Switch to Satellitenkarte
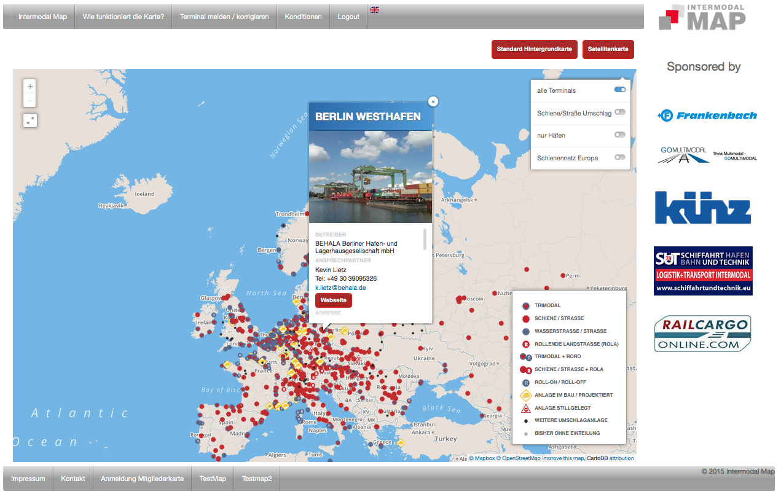Screen dimensions: 781x497 coord(608,49)
